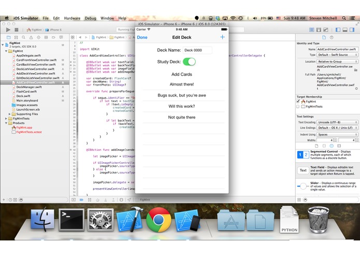Screen dimensions: 360x256
Task: Check FigMintTests target membership
Action: [x=298, y=107]
